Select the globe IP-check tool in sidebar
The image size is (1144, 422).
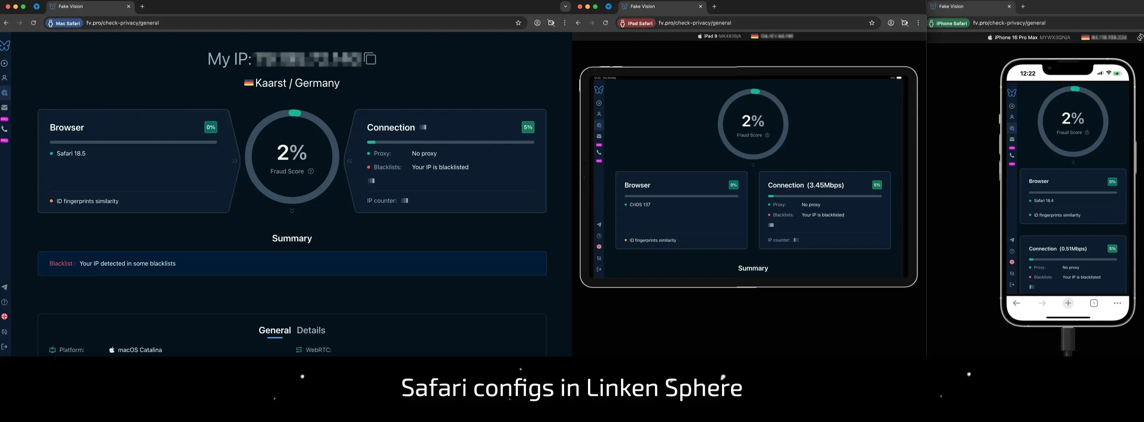5,92
